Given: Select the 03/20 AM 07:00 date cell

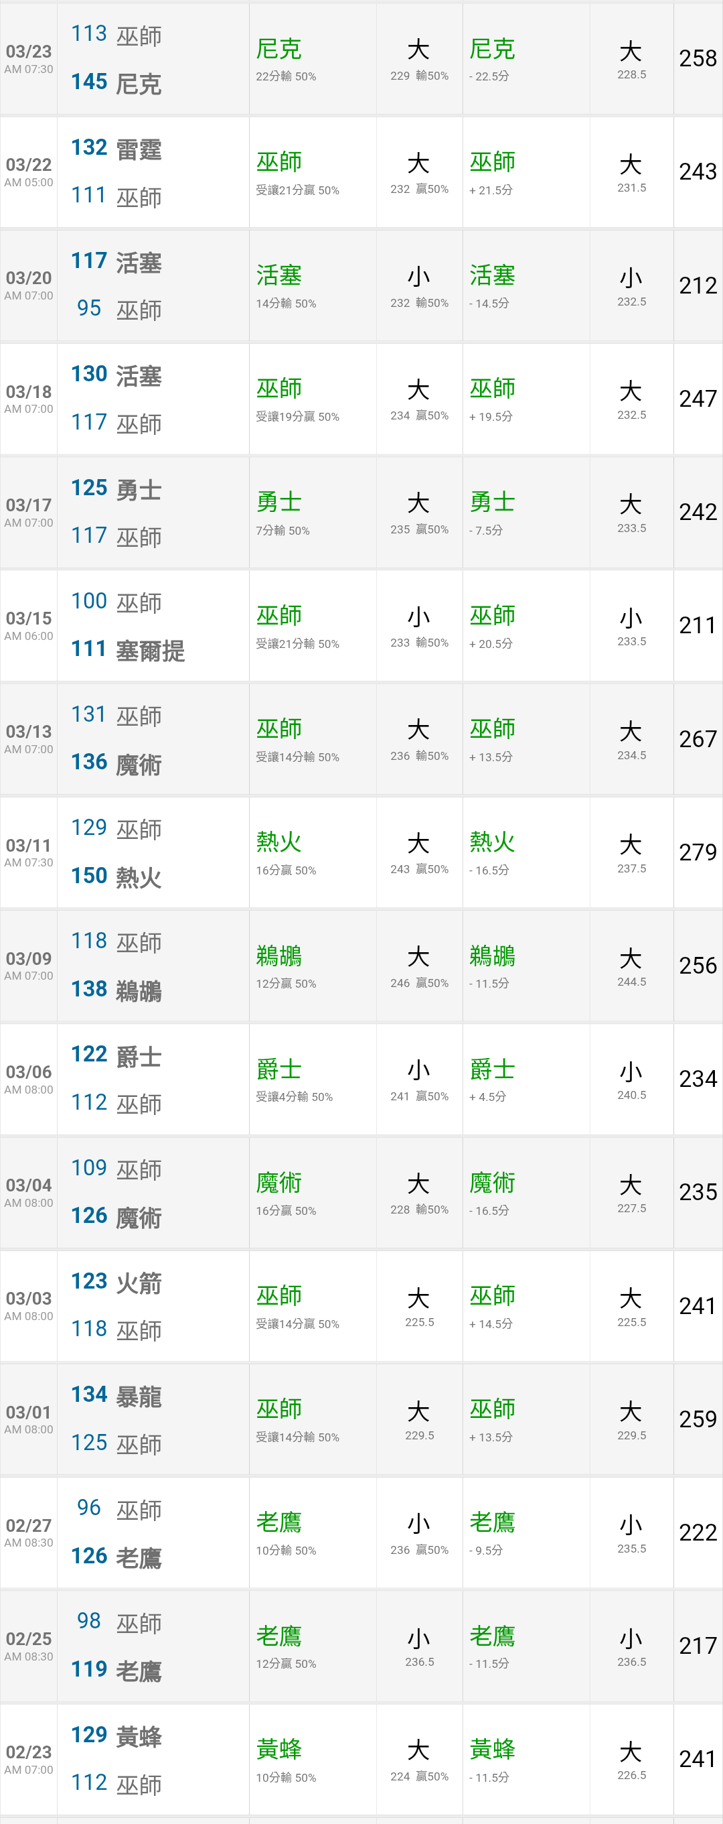Looking at the screenshot, I should click(28, 285).
